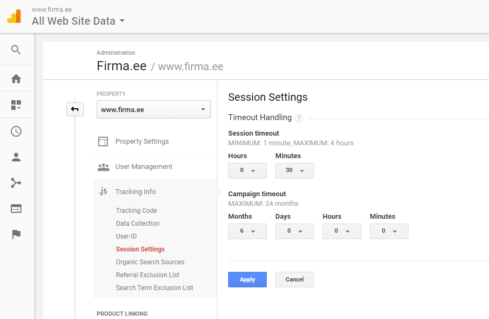Open the search icon in the sidebar
Screen dimensions: 489x319
click(x=16, y=49)
